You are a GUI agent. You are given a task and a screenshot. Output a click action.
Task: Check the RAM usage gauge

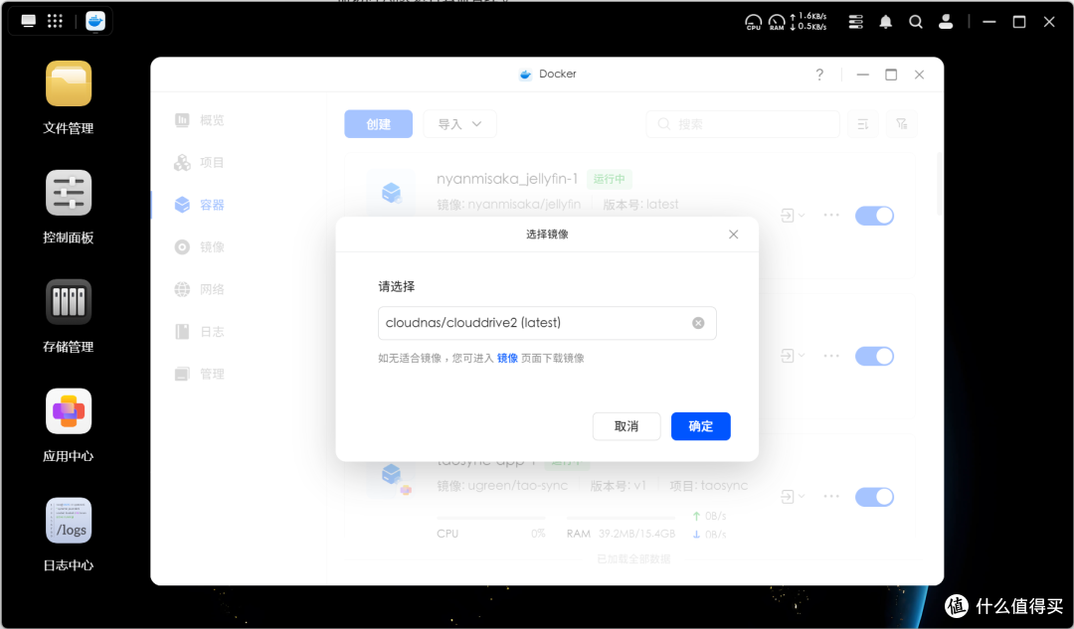click(x=776, y=23)
